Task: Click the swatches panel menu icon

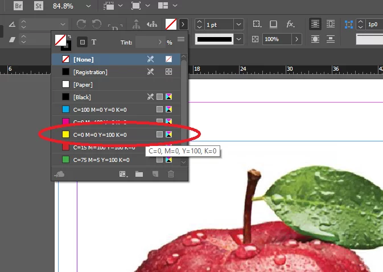Action: [x=180, y=40]
